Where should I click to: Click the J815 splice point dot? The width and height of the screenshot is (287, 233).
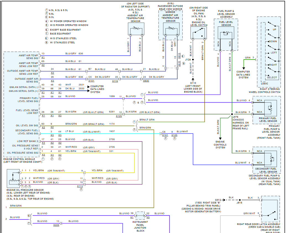(240, 200)
